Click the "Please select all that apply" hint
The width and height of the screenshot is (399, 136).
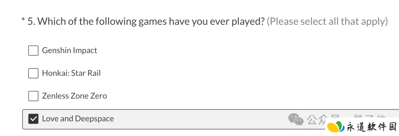pyautogui.click(x=327, y=22)
